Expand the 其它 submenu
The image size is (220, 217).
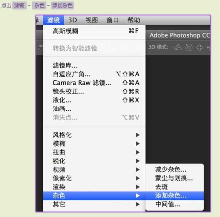point(94,205)
